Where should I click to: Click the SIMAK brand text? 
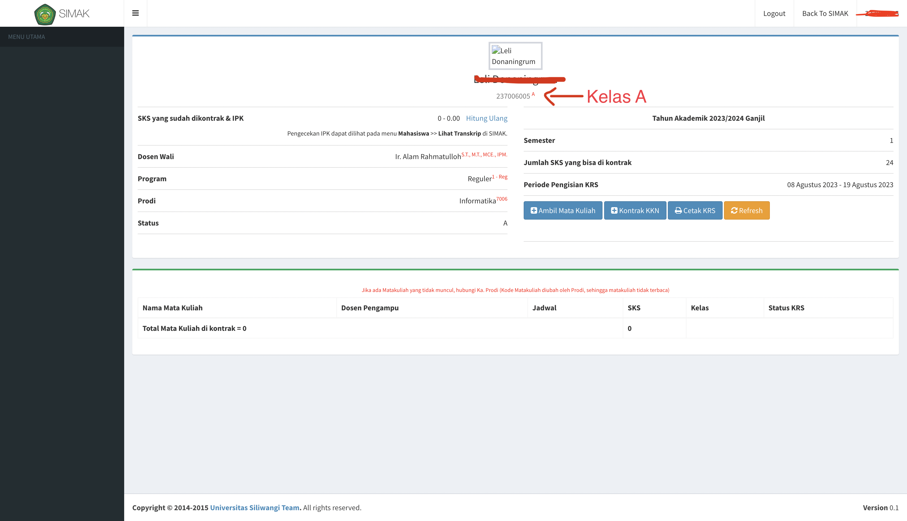[74, 14]
